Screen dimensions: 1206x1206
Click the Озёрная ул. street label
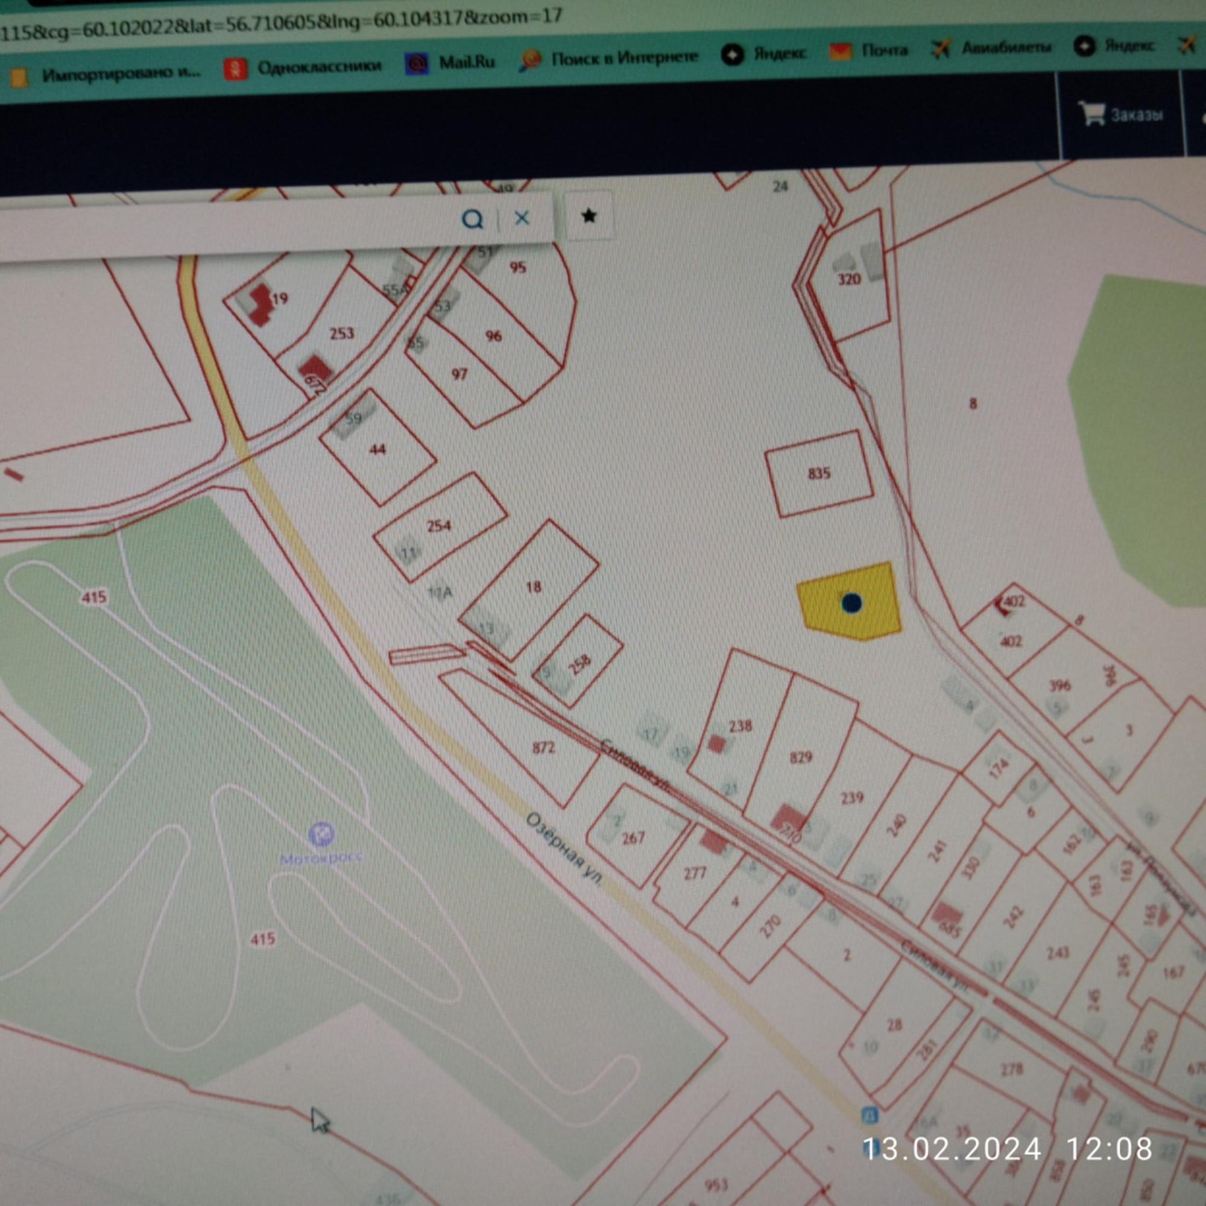(x=564, y=848)
